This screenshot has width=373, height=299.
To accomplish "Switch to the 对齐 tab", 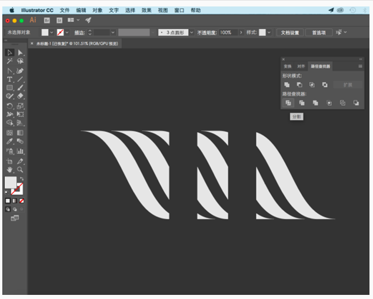I will tap(301, 66).
